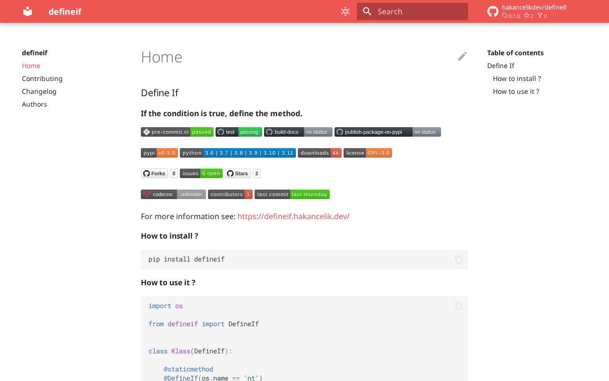609x381 pixels.
Task: Jump to 'How to use it ?' section
Action: pyautogui.click(x=516, y=91)
